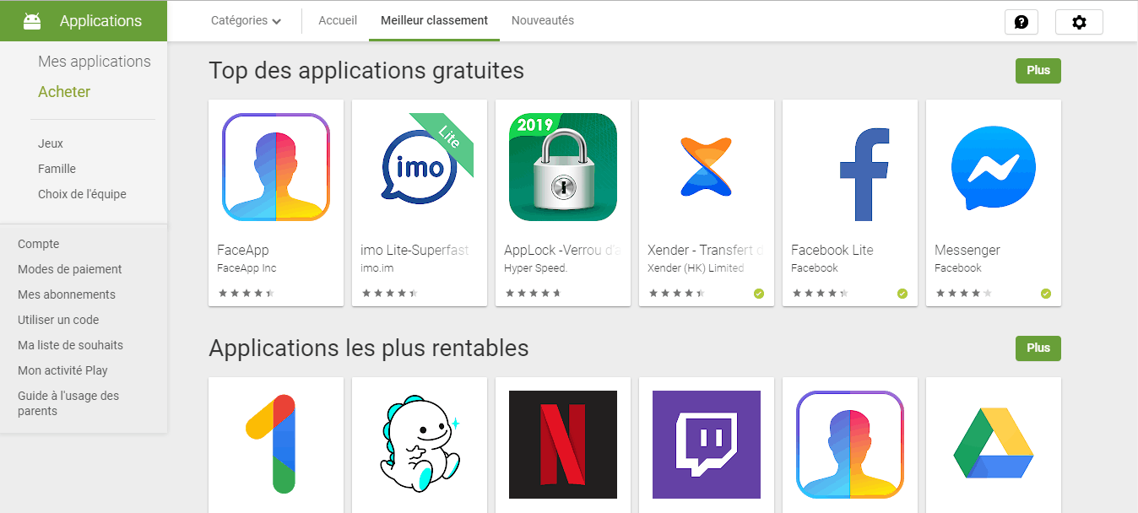Open the Twitch app icon

(707, 445)
